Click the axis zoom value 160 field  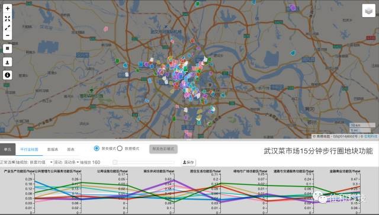pyautogui.click(x=96, y=162)
